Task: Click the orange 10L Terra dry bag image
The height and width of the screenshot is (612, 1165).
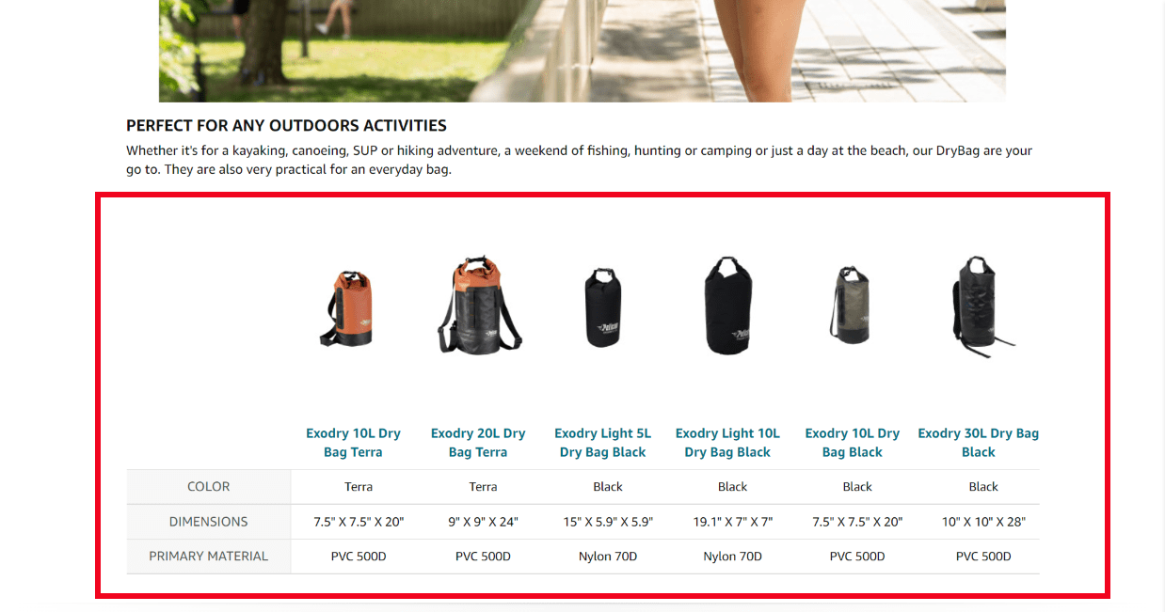Action: pos(353,309)
